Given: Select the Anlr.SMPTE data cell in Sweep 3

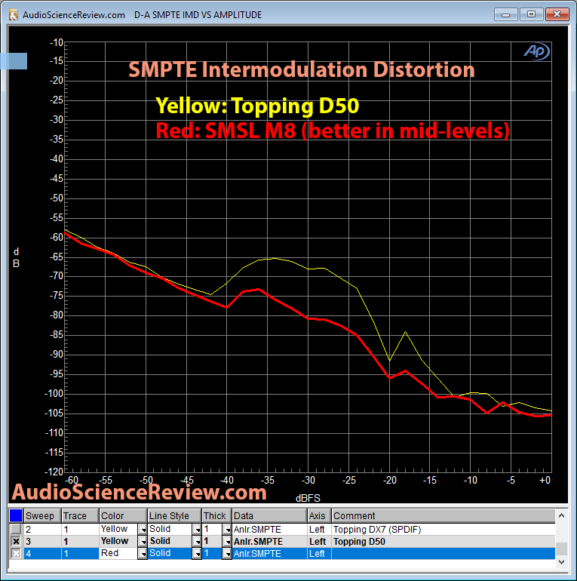Looking at the screenshot, I should coord(269,542).
